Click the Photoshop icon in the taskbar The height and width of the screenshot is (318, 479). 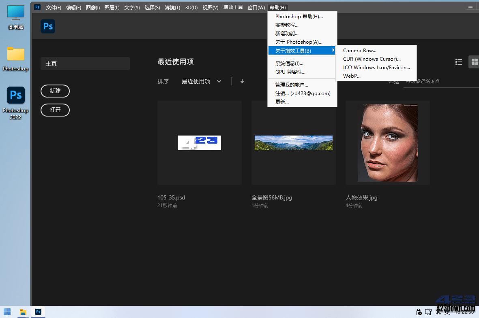coord(38,312)
